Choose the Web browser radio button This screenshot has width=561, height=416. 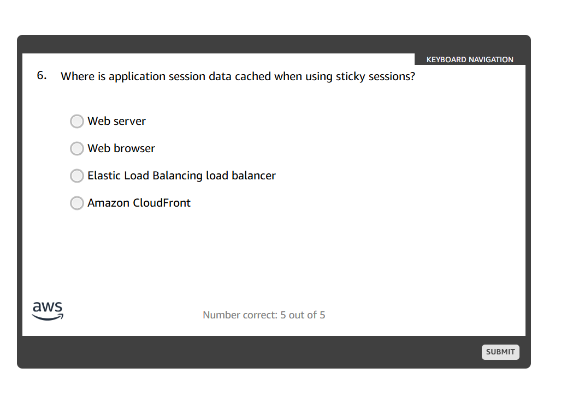pyautogui.click(x=77, y=148)
